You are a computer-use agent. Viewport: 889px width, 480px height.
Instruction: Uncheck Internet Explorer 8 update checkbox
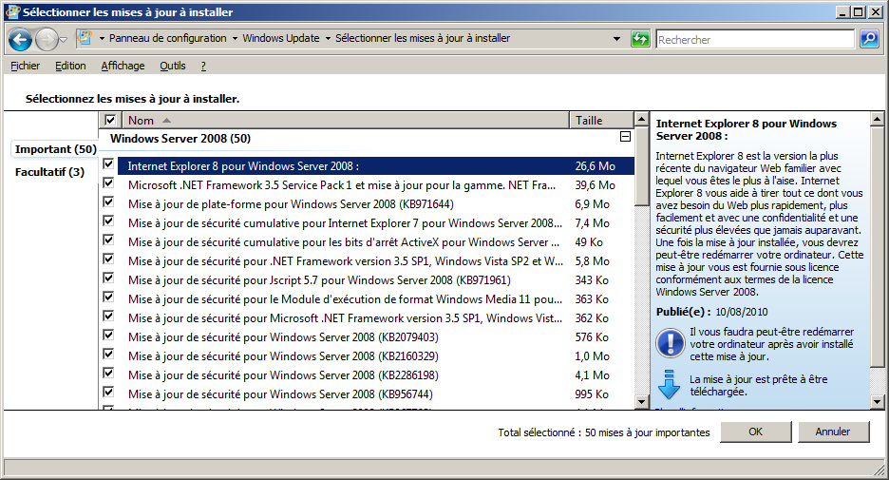[109, 165]
